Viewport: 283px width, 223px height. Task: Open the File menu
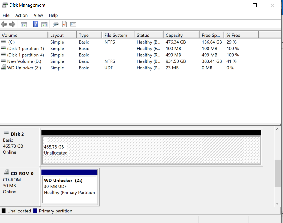pos(6,15)
